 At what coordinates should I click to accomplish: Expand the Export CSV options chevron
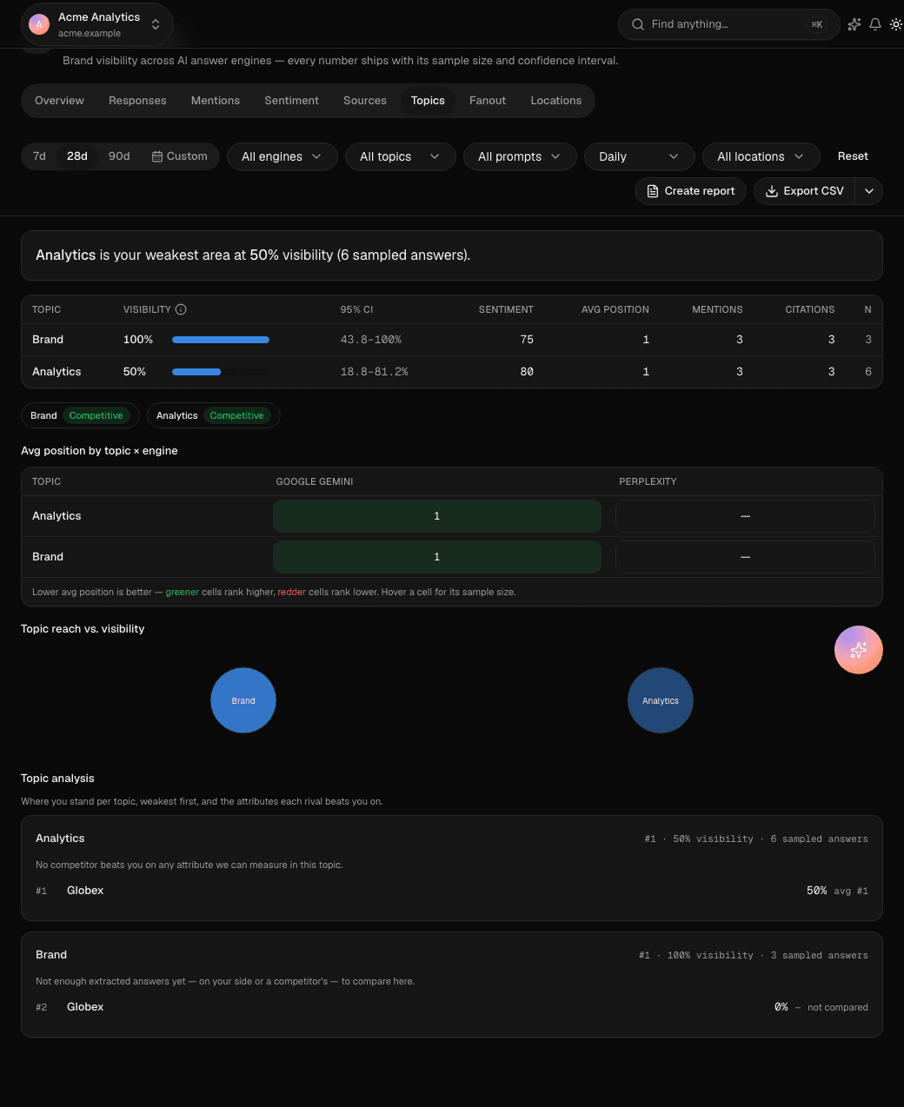tap(869, 191)
